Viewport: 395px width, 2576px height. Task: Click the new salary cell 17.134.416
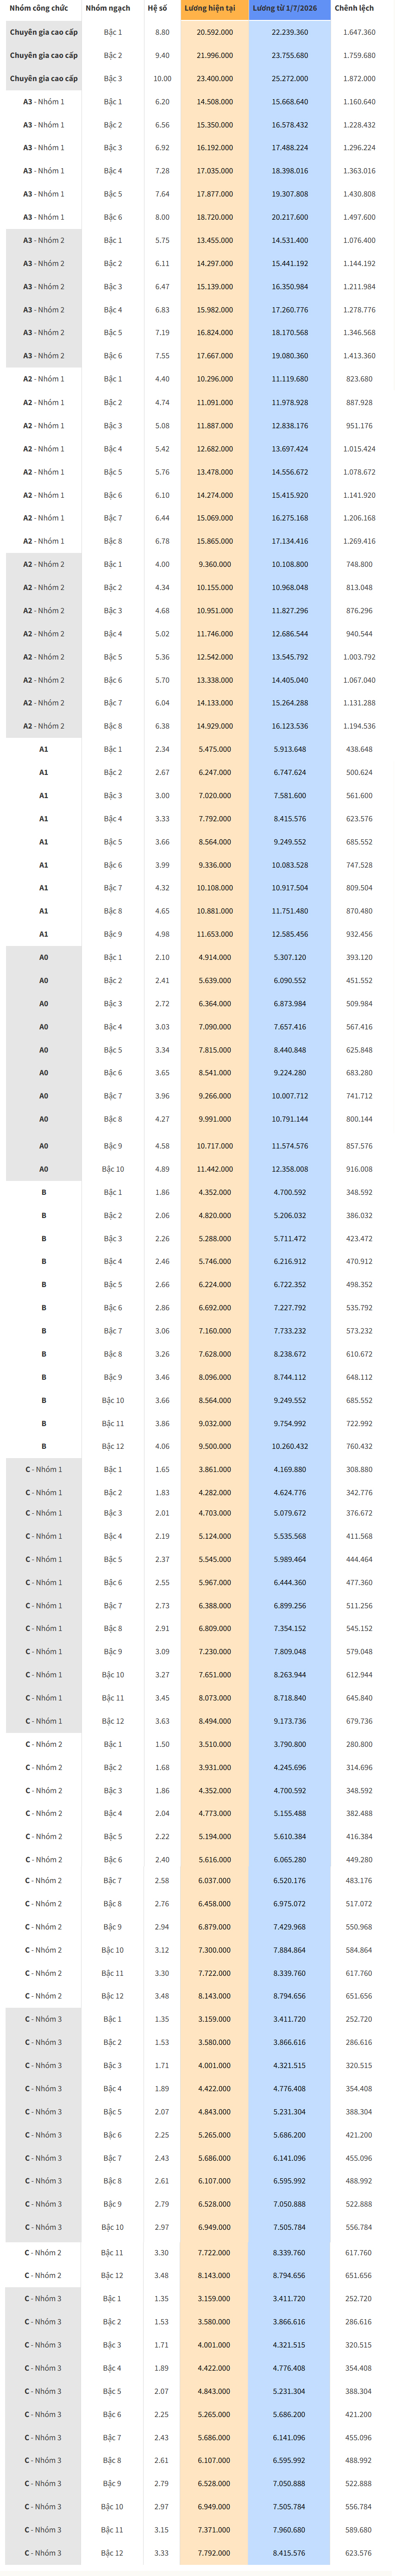[x=290, y=541]
